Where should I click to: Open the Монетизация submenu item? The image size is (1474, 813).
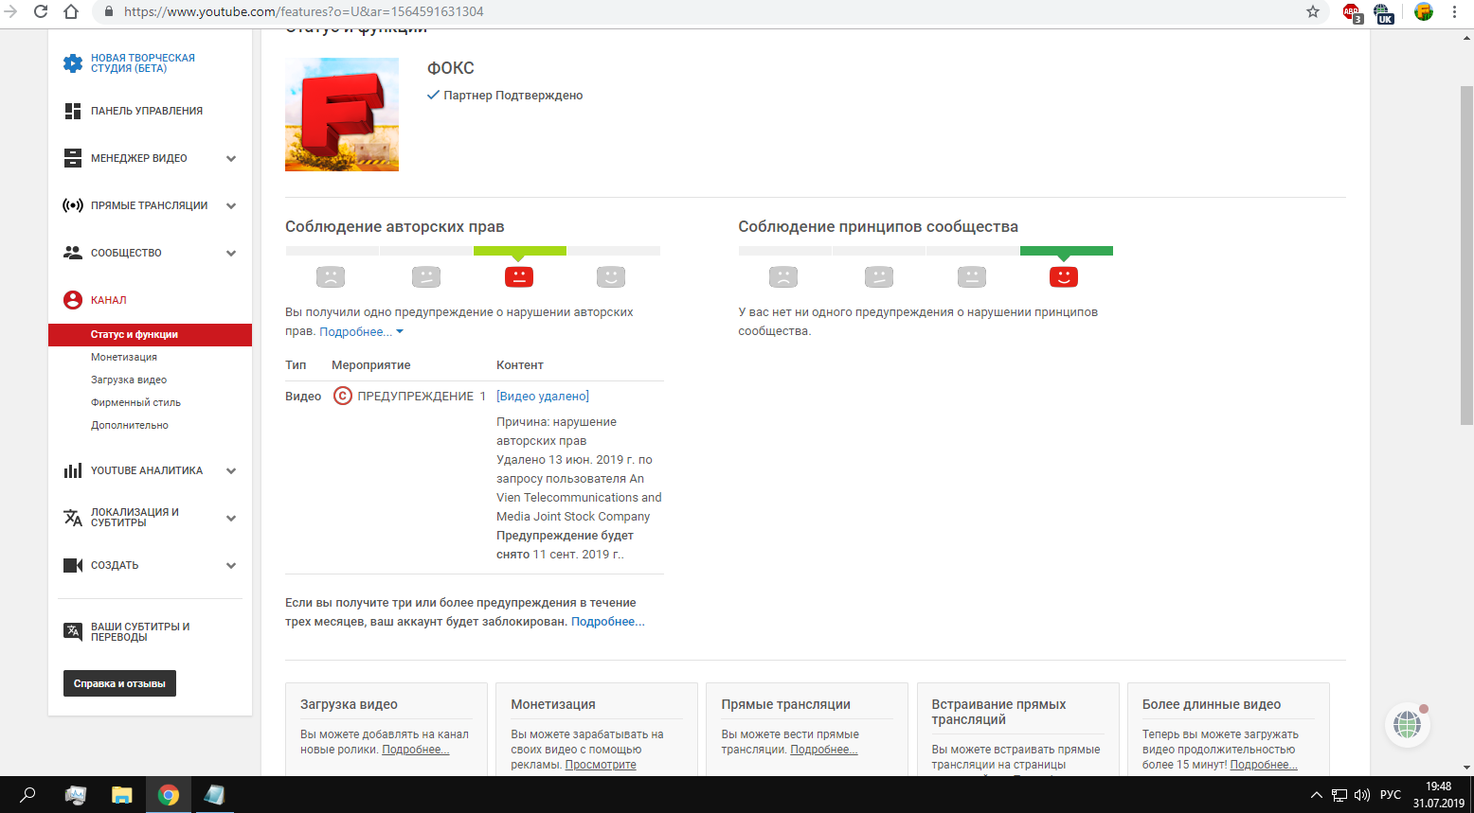124,357
